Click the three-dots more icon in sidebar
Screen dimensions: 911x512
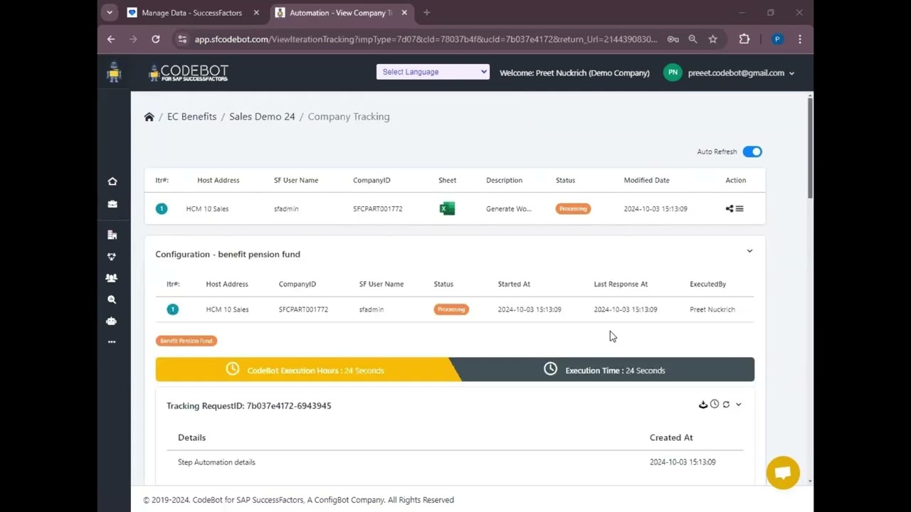tap(112, 342)
